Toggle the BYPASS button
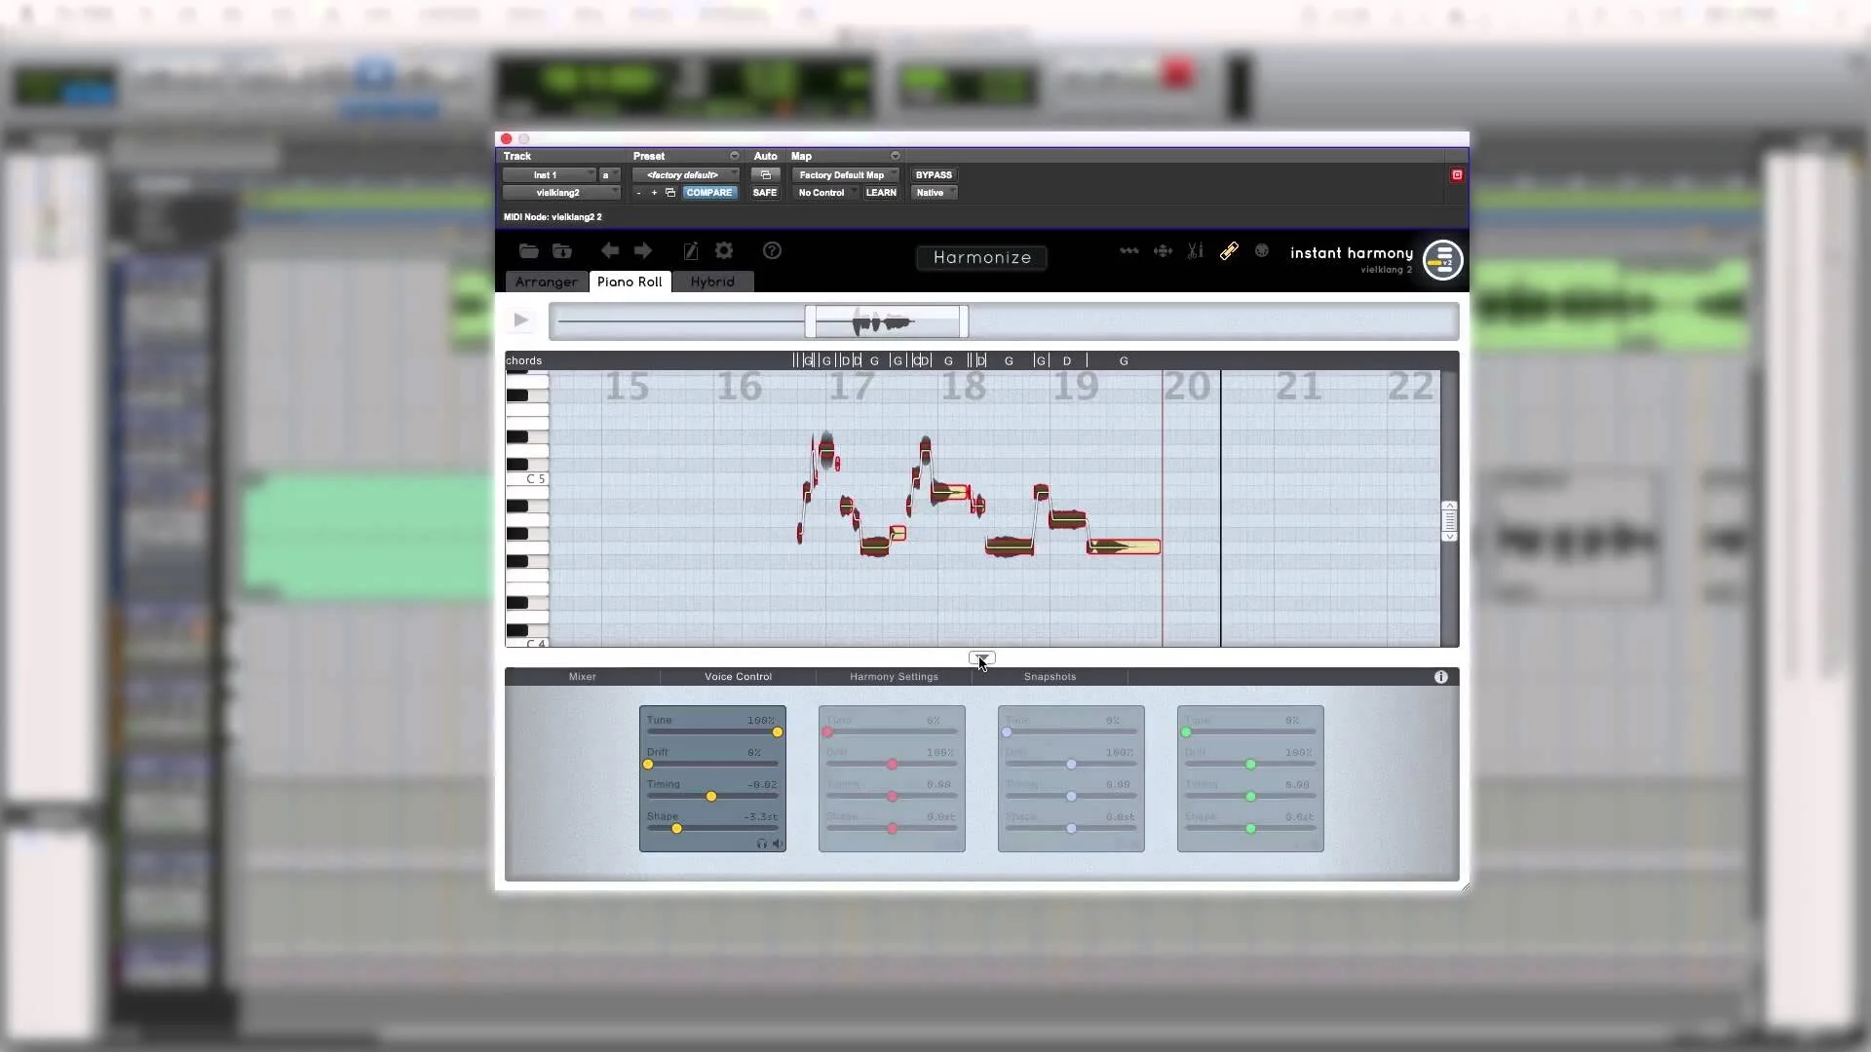The image size is (1871, 1052). coord(934,175)
